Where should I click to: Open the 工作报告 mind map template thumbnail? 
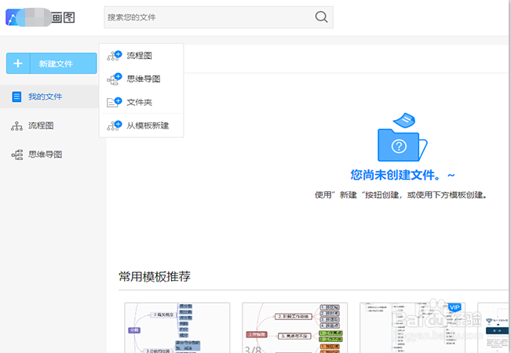point(294,328)
